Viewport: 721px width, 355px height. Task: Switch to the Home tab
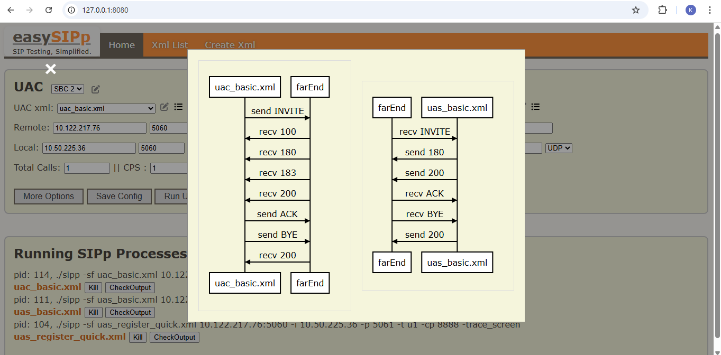[x=122, y=45]
